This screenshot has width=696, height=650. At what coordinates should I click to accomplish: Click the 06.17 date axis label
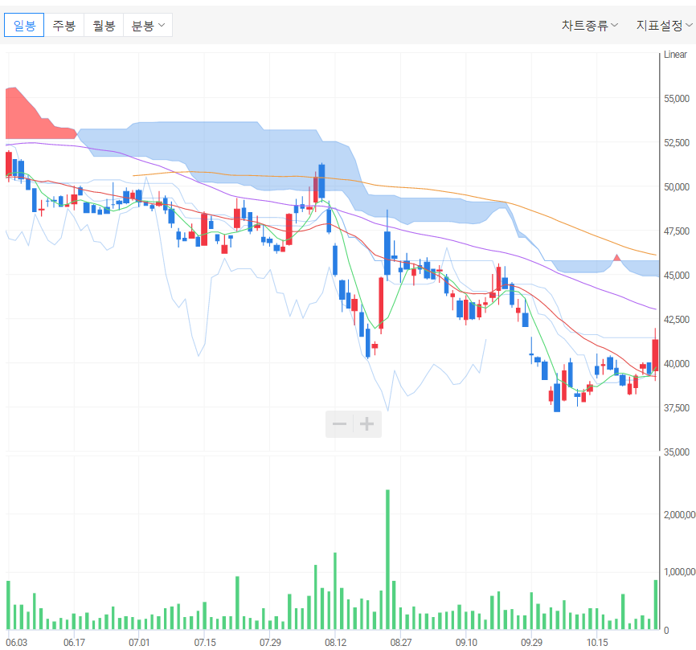pos(74,643)
